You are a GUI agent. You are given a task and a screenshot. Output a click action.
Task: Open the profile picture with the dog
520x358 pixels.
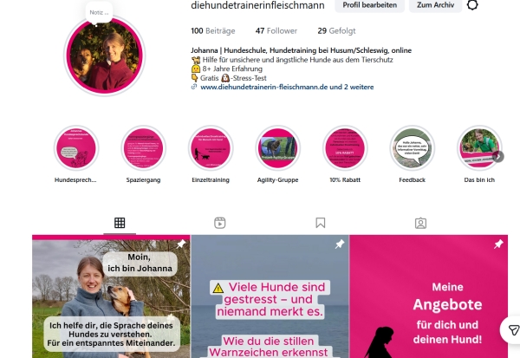point(105,55)
